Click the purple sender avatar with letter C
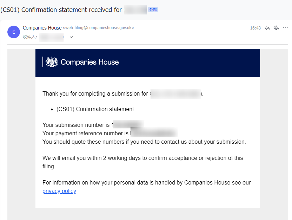The height and width of the screenshot is (220, 292). [x=14, y=32]
